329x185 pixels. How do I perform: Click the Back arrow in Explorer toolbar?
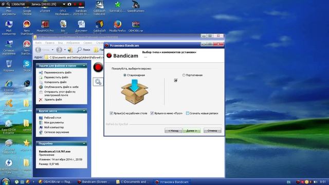[38, 50]
